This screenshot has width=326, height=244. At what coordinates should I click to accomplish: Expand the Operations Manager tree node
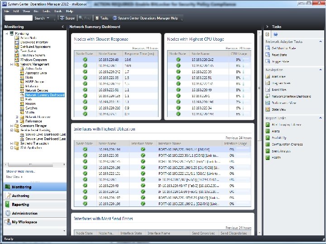(12, 126)
